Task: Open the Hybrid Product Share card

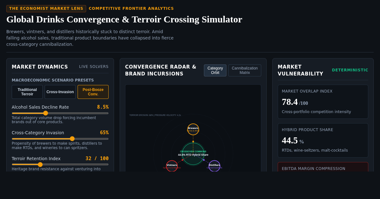Action: pyautogui.click(x=323, y=140)
